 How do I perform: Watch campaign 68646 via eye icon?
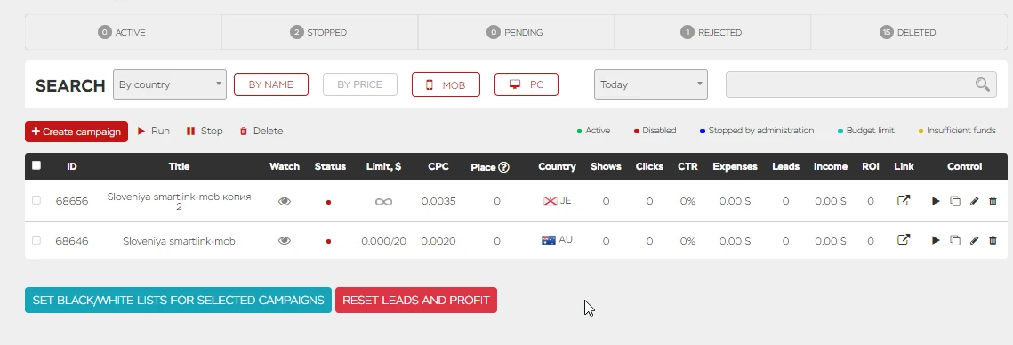[285, 240]
